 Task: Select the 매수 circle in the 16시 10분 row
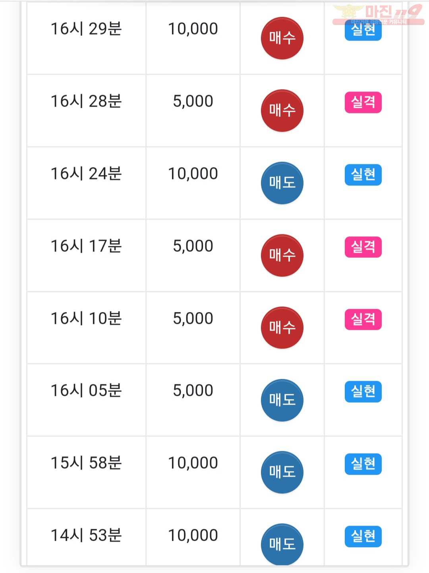(282, 328)
